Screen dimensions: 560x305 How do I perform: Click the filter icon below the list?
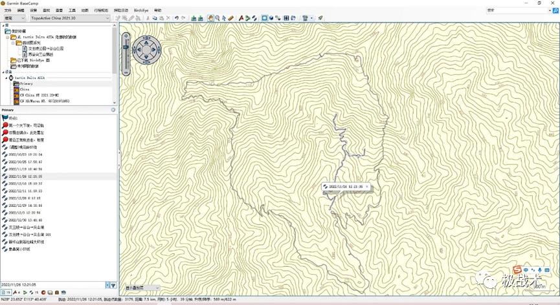pos(113,285)
